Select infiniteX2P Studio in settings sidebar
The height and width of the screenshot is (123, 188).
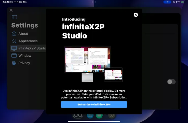click(x=28, y=48)
